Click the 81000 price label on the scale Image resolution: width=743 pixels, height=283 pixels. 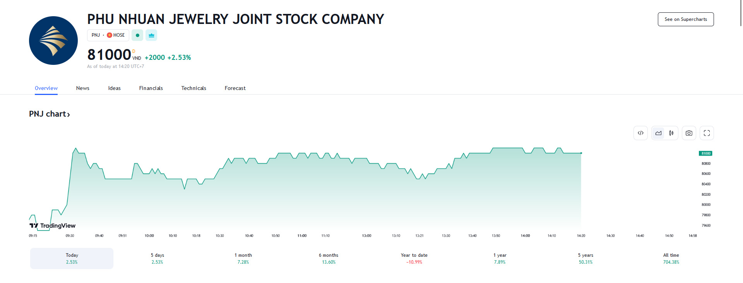tap(705, 153)
